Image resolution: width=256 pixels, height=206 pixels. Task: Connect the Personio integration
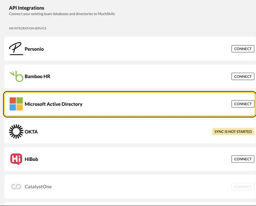[x=243, y=49]
